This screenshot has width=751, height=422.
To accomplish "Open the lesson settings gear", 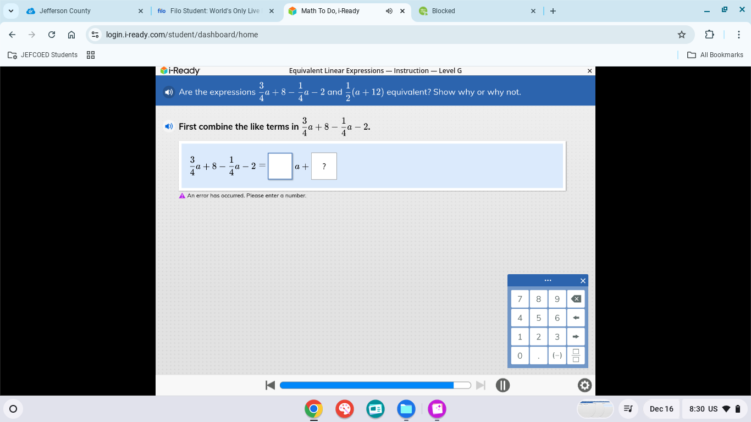I will tap(584, 385).
